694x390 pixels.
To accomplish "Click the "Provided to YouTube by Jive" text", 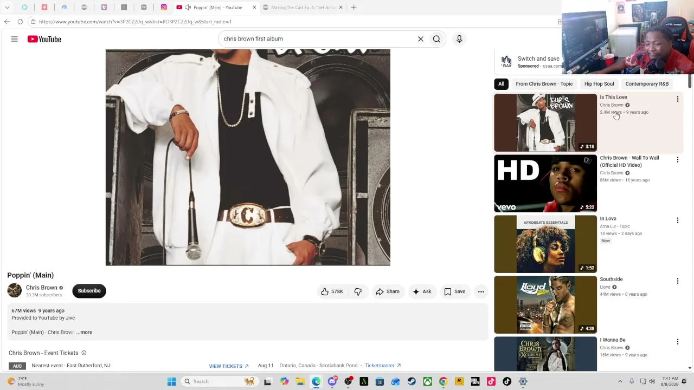I will pos(43,318).
